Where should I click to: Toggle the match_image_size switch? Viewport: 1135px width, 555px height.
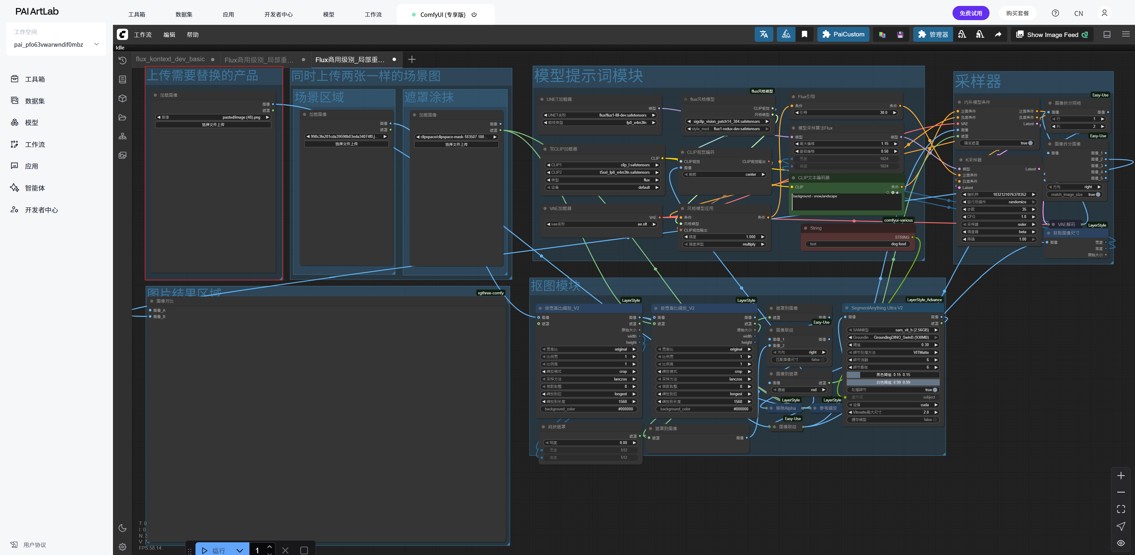tap(1097, 194)
